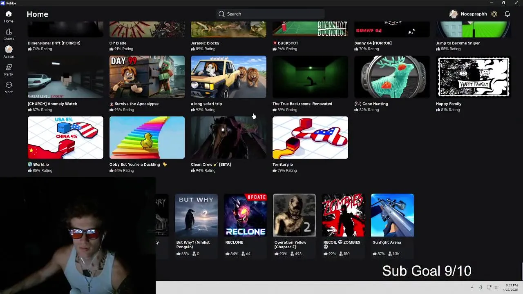Select the Jurassic Blocky title

pyautogui.click(x=205, y=43)
